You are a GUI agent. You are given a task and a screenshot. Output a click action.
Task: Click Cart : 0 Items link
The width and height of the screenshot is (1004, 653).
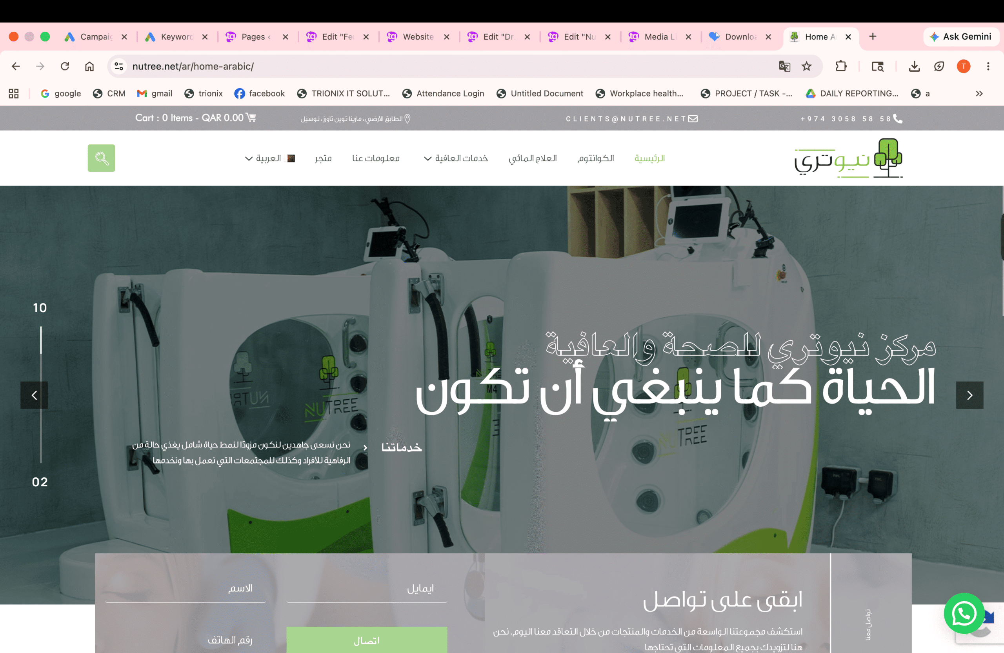coord(189,118)
